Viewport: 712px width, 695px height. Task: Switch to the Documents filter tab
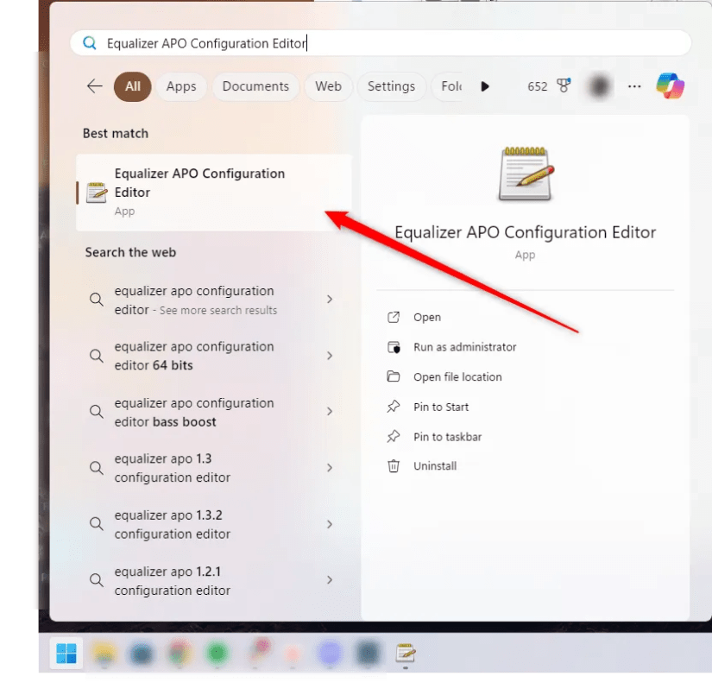[x=255, y=86]
